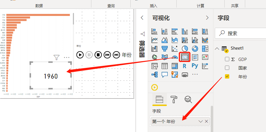Collapse the 可视化 pane with right chevron

point(207,18)
